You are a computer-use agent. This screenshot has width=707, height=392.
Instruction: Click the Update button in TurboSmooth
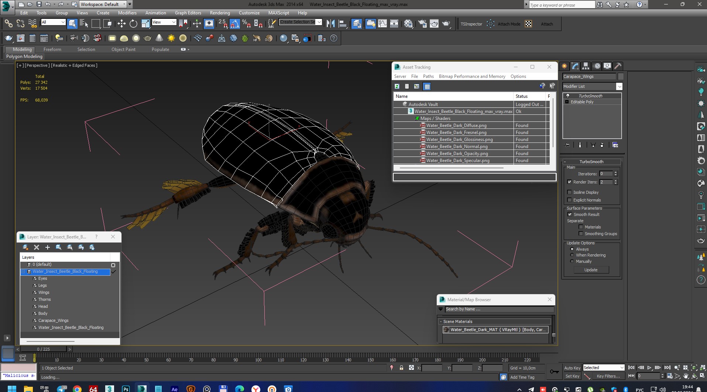pyautogui.click(x=591, y=270)
